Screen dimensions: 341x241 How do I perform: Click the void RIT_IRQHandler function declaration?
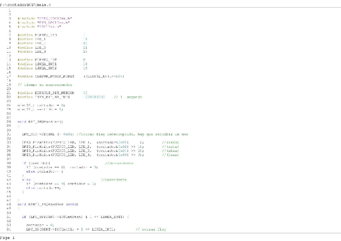click(x=40, y=121)
